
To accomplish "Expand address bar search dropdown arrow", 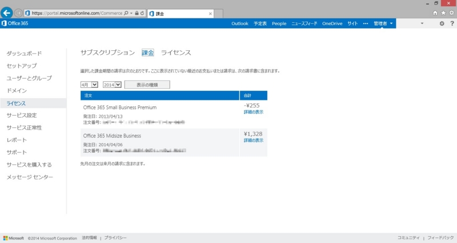I will click(x=131, y=13).
